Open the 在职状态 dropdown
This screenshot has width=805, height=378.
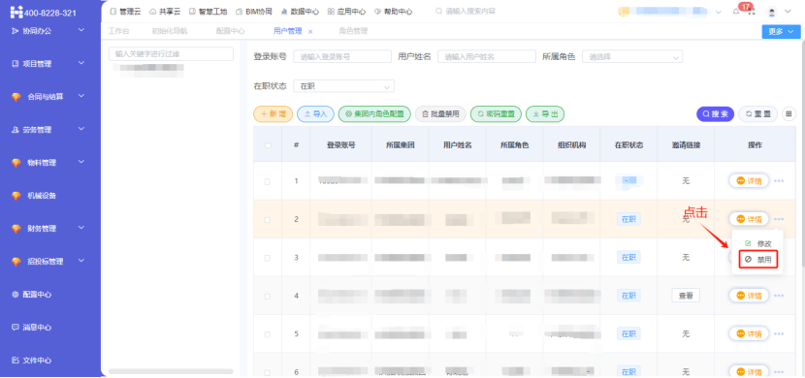click(344, 86)
